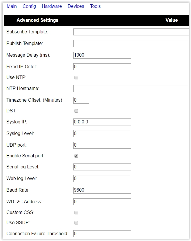Tick the Custom CSS checkbox

click(76, 213)
